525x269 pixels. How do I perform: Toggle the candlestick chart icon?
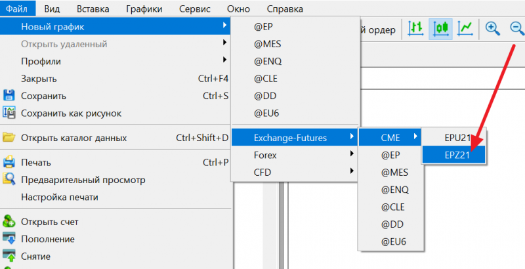(x=440, y=28)
